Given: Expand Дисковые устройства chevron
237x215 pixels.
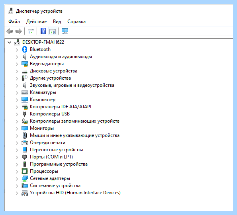Looking at the screenshot, I should tap(17, 71).
